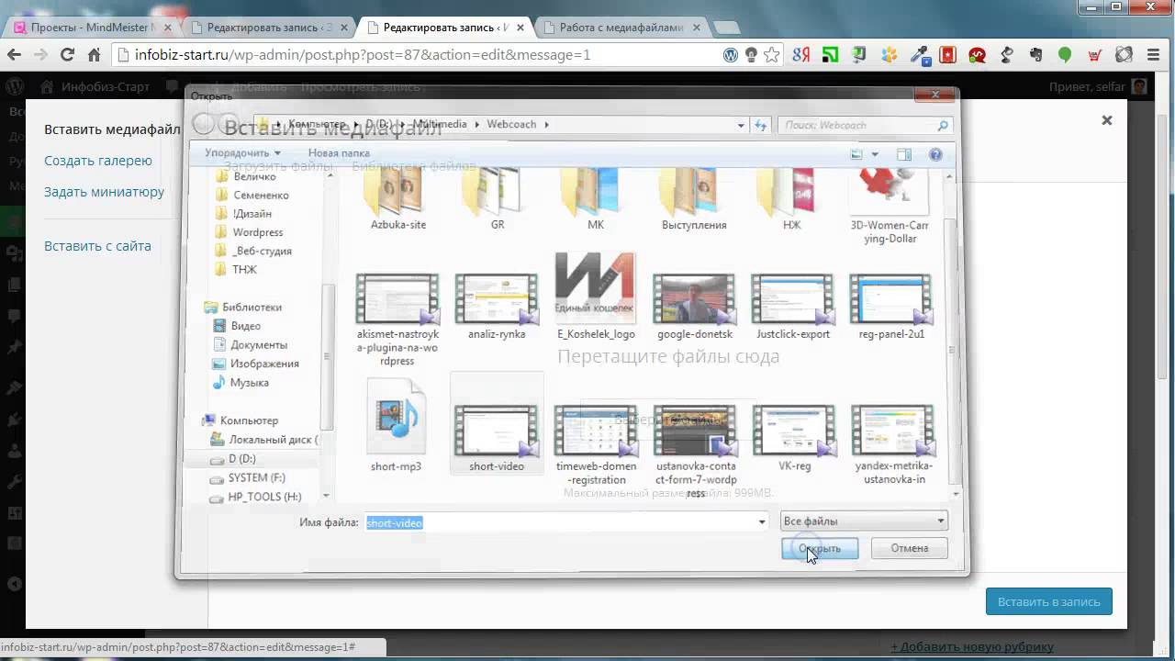This screenshot has height=661, width=1175.
Task: Click the WordPress icon in the address bar
Action: pyautogui.click(x=731, y=55)
